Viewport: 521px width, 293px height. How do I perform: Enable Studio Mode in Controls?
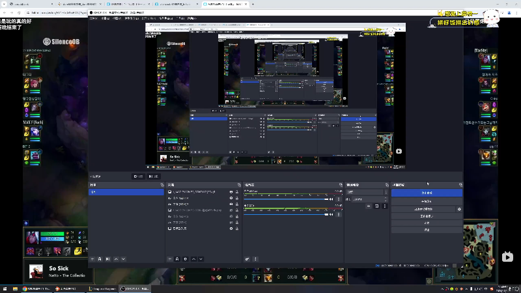[427, 216]
